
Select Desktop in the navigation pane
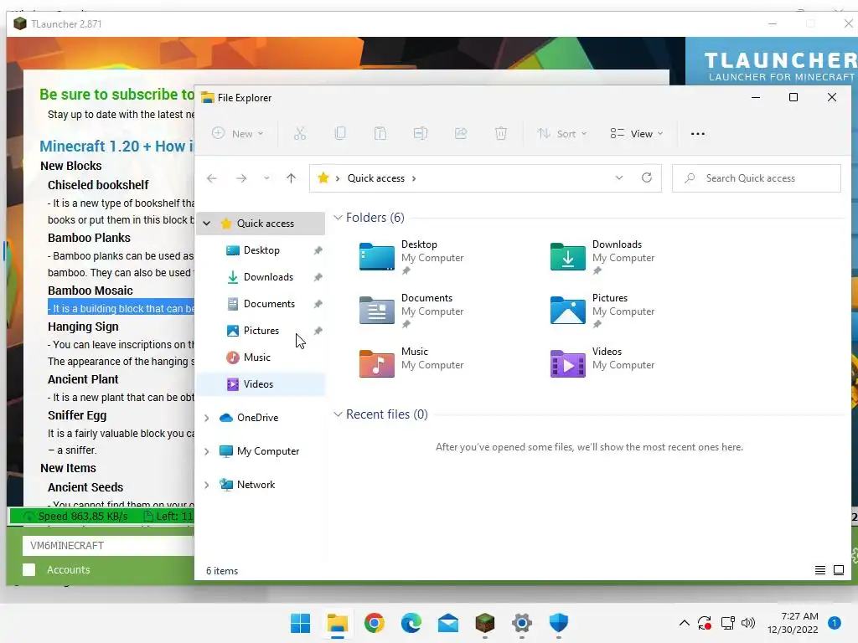[x=261, y=250]
